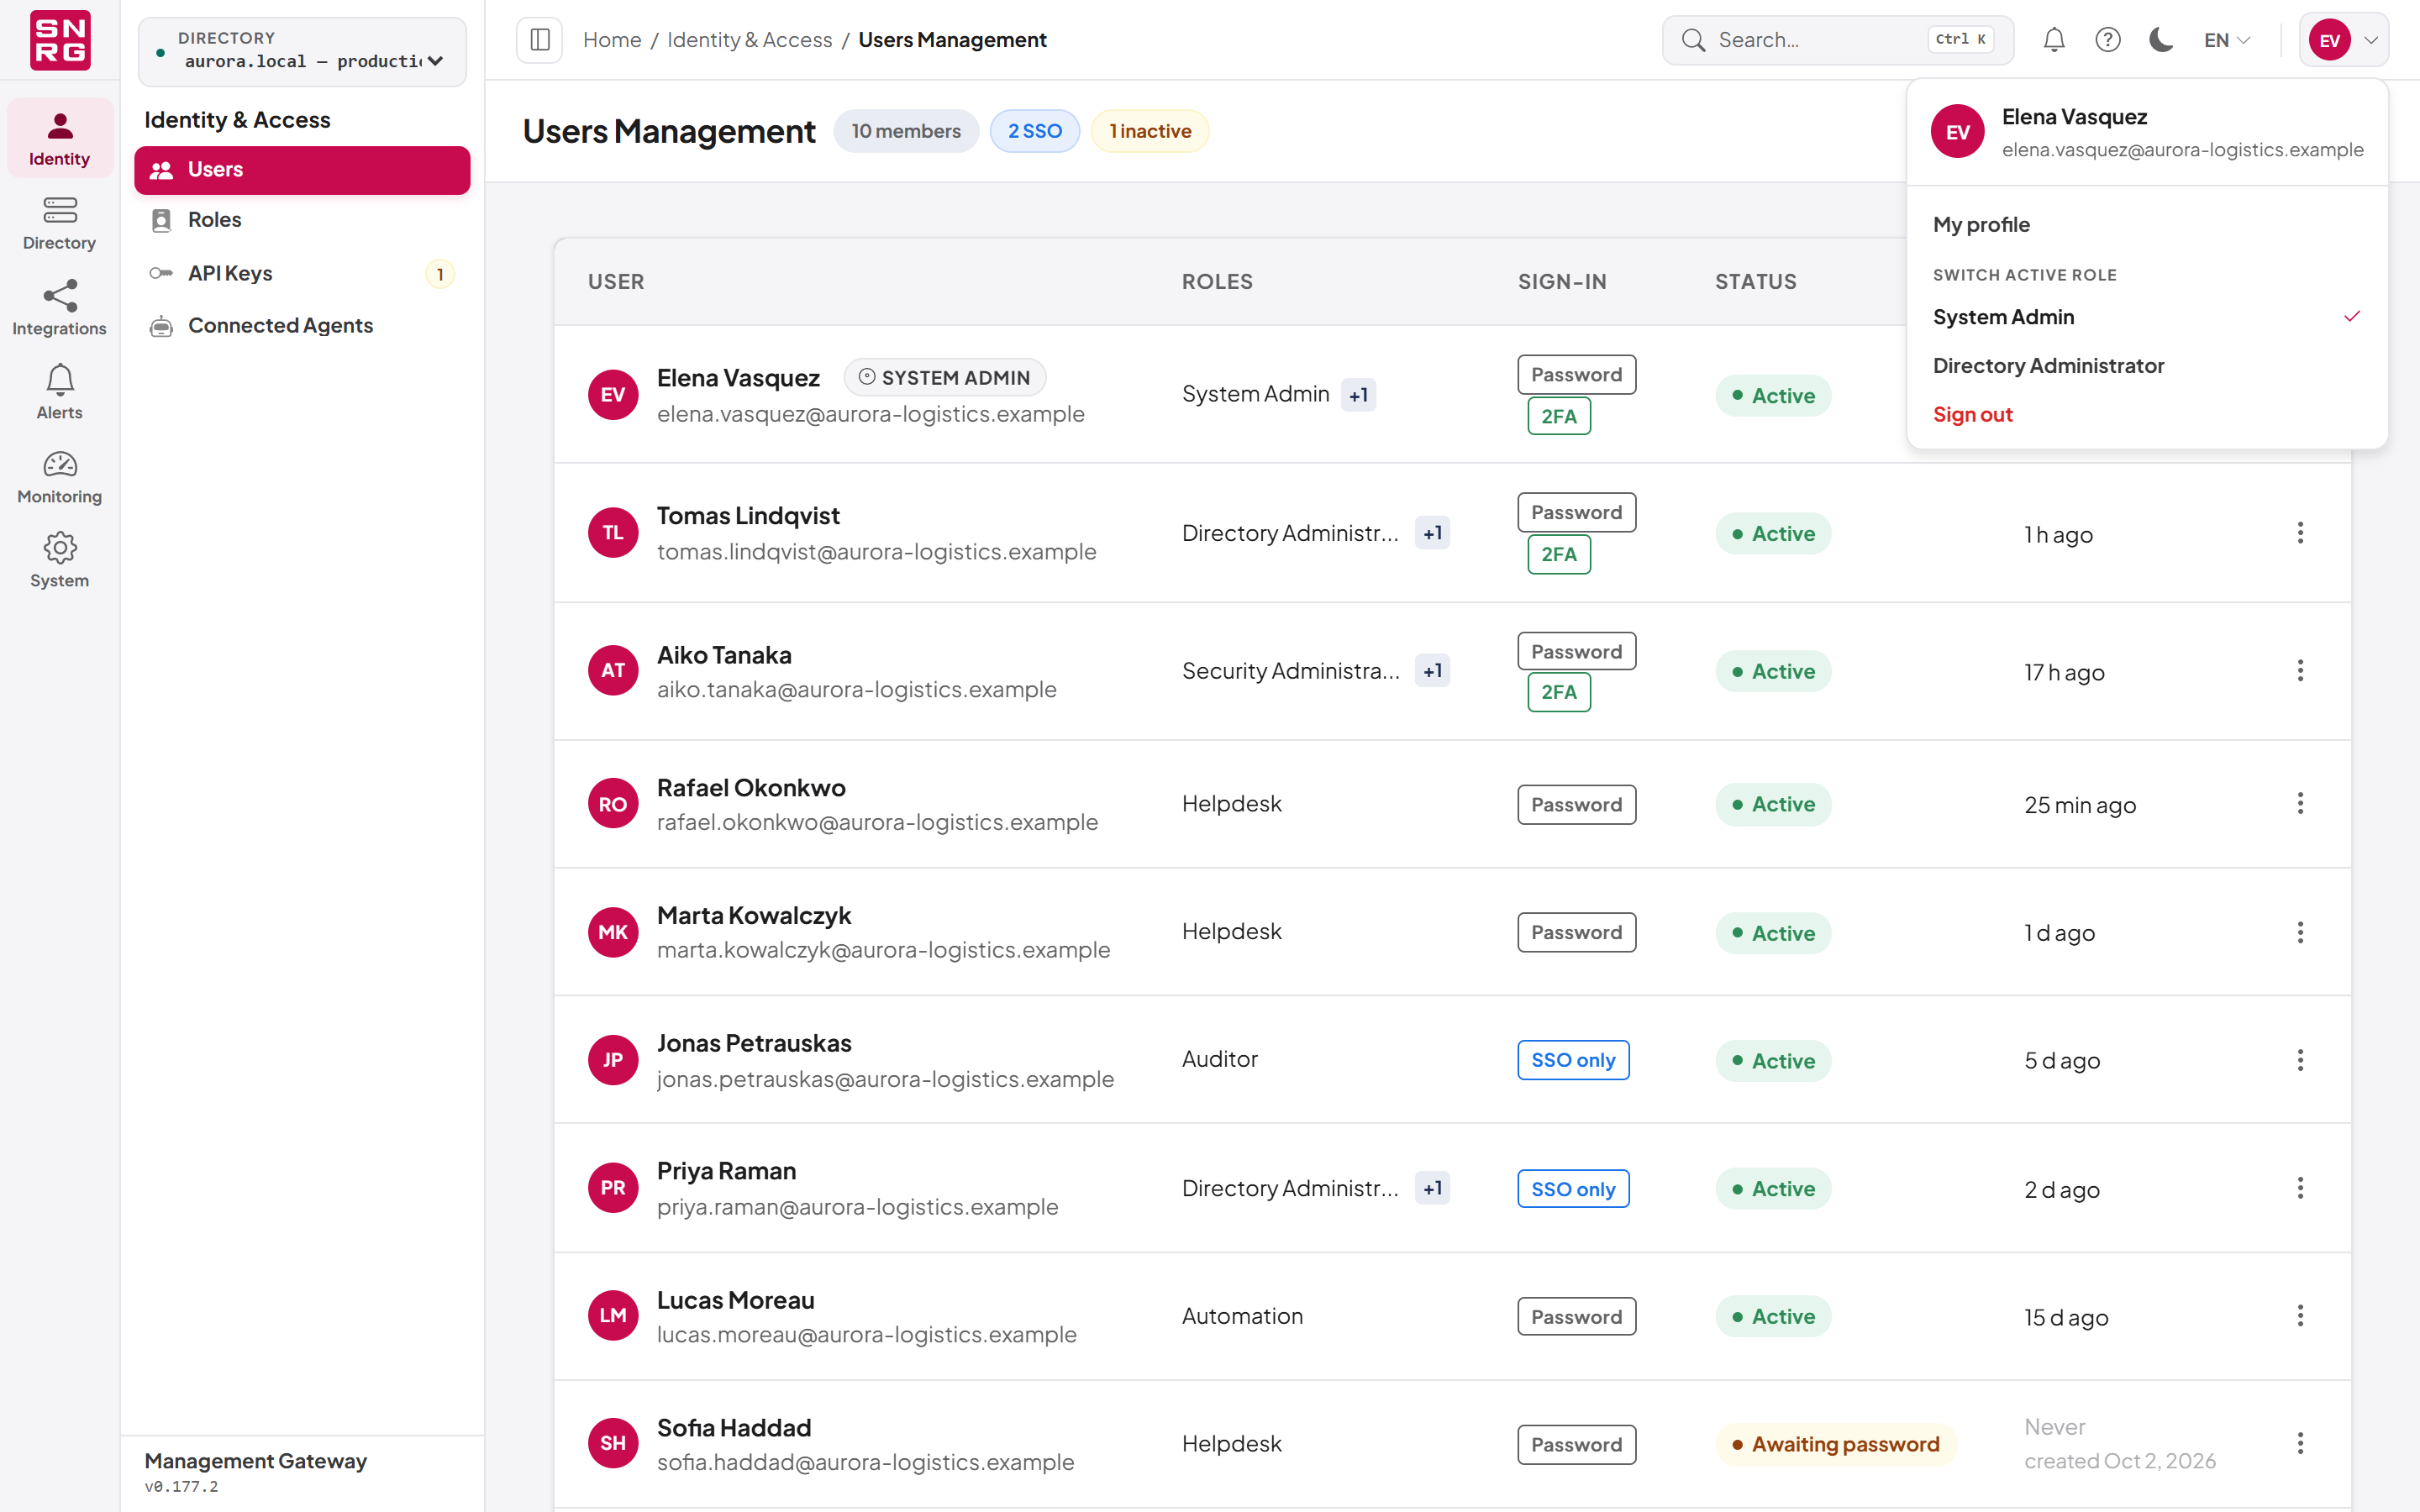This screenshot has height=1512, width=2420.
Task: Expand the +1 roles badge for Tomas Lindqvist
Action: [x=1432, y=533]
